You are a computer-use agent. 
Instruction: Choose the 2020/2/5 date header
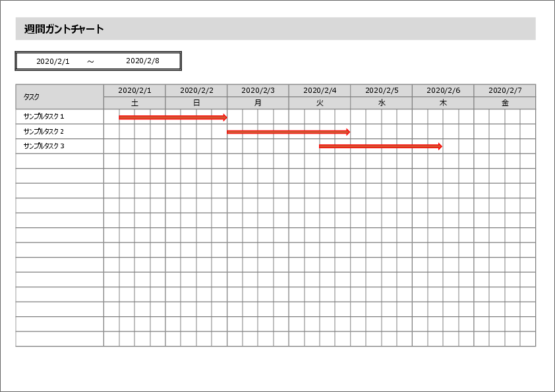[382, 90]
